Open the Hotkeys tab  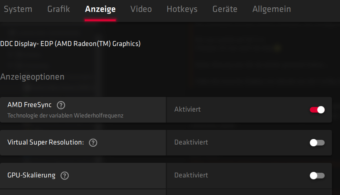point(182,9)
